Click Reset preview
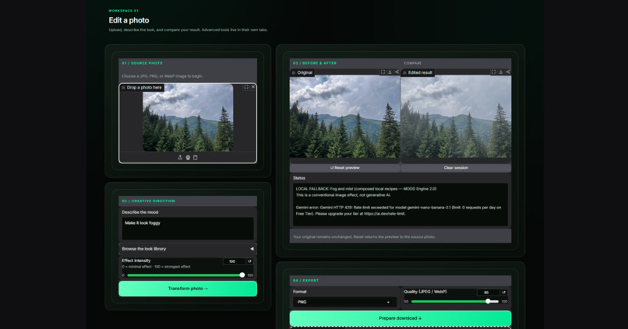 (345, 168)
